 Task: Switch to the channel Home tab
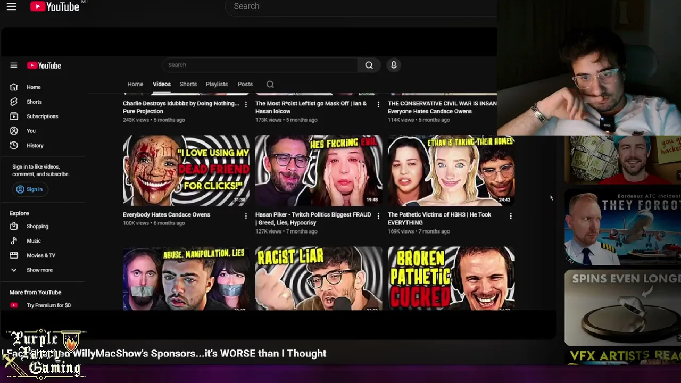pyautogui.click(x=135, y=84)
